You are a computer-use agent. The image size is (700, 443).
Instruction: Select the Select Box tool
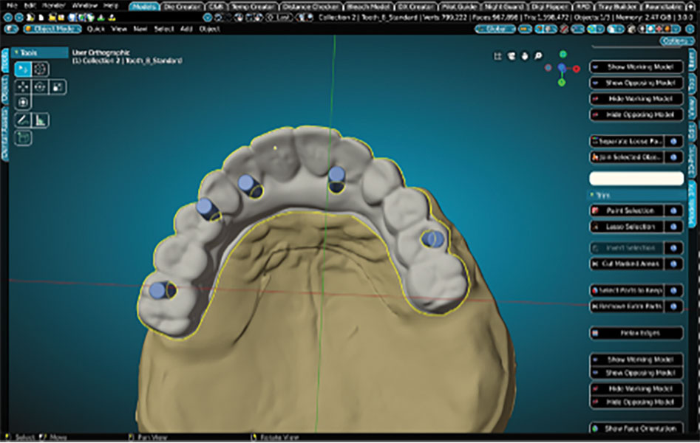[x=24, y=69]
